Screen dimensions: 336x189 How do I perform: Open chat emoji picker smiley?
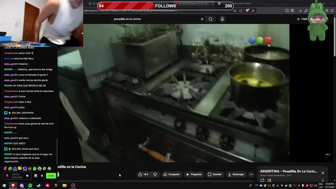tap(27, 176)
